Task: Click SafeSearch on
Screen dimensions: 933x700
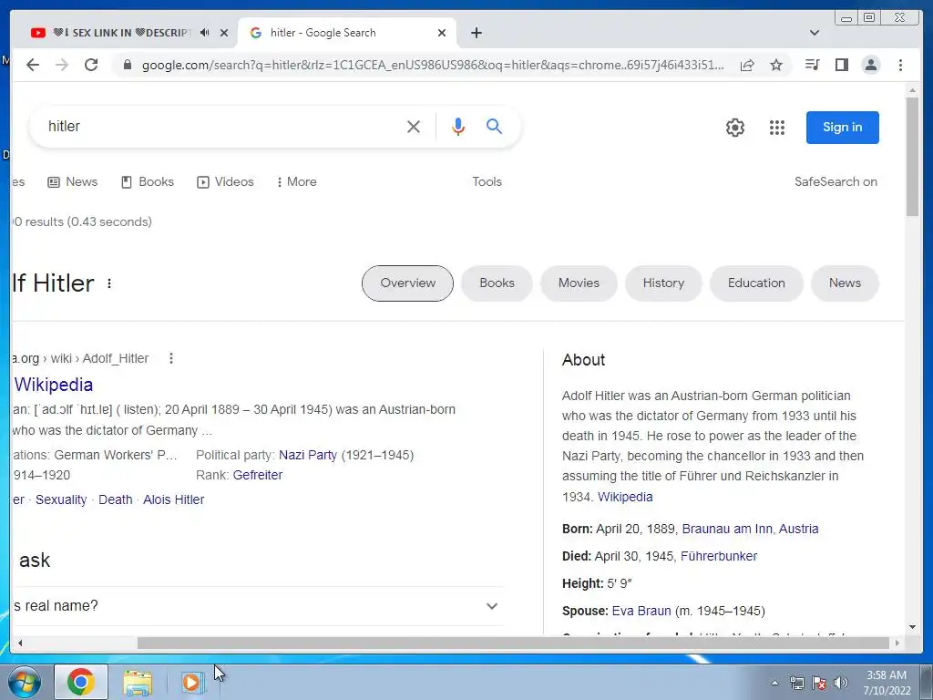Action: tap(836, 181)
